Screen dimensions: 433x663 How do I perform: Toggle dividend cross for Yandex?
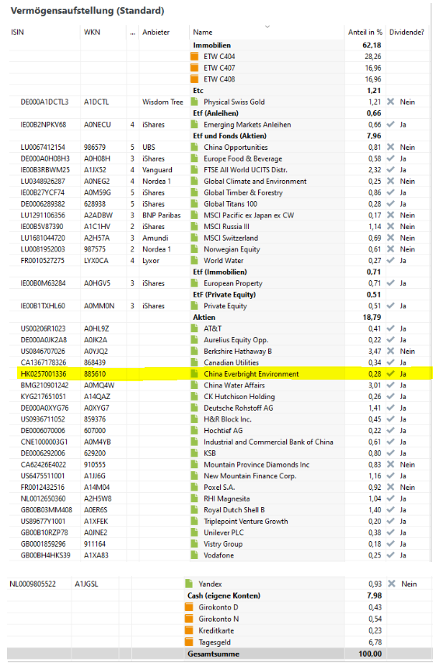tap(392, 584)
